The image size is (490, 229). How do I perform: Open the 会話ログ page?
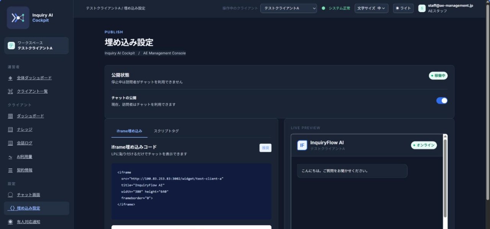coord(24,143)
